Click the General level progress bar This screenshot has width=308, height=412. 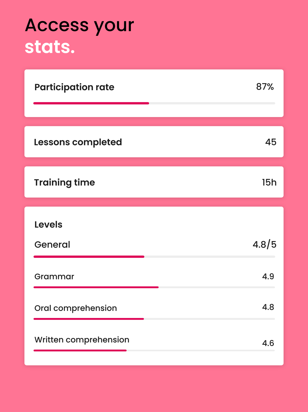[154, 257]
